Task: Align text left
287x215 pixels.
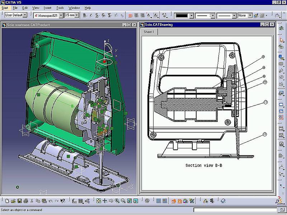Action: pyautogui.click(x=130, y=15)
